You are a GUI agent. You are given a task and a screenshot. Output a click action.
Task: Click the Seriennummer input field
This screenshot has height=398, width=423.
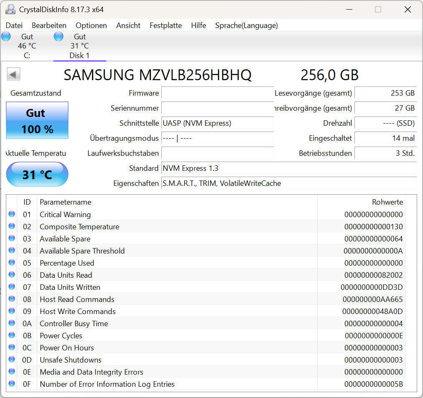(217, 108)
